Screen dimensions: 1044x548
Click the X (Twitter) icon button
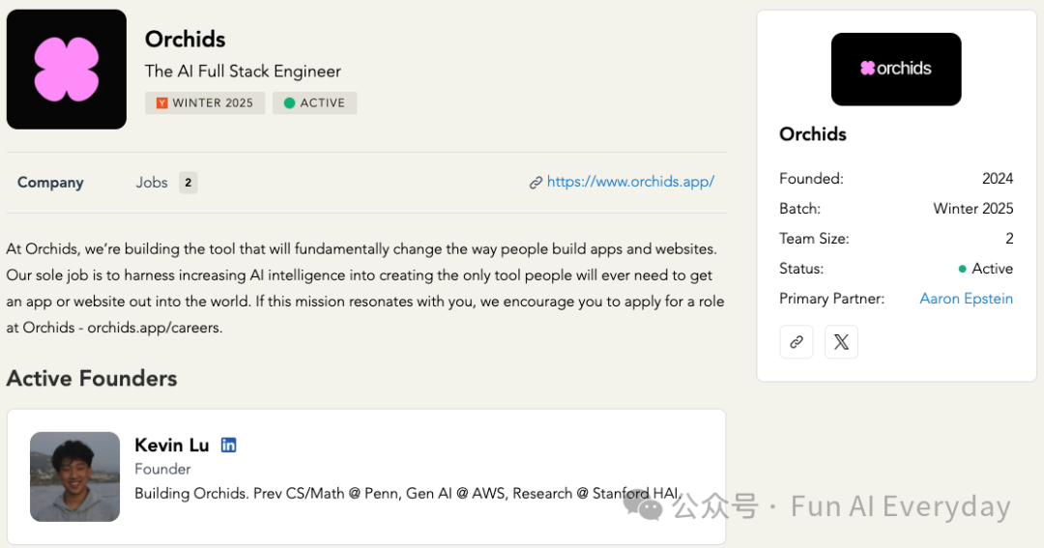[841, 342]
